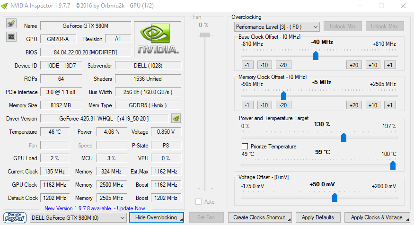Click the Mem Type field GDDR5 ( Hynix )
The width and height of the screenshot is (414, 225).
coord(148,105)
